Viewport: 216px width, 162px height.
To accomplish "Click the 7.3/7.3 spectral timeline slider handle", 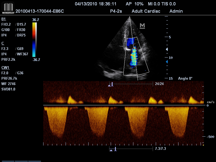I will [115, 149].
